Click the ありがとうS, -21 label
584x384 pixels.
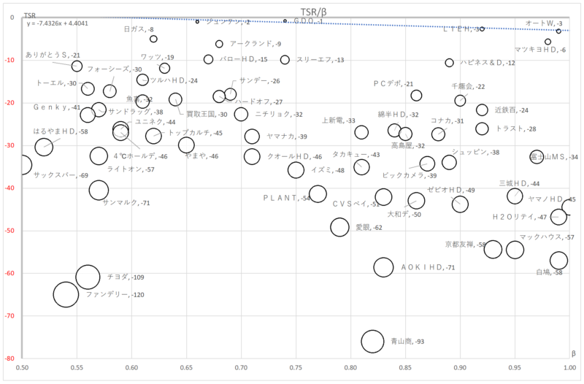coord(53,55)
